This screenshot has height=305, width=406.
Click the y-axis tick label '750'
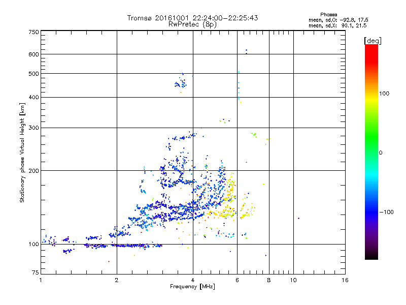coord(33,32)
